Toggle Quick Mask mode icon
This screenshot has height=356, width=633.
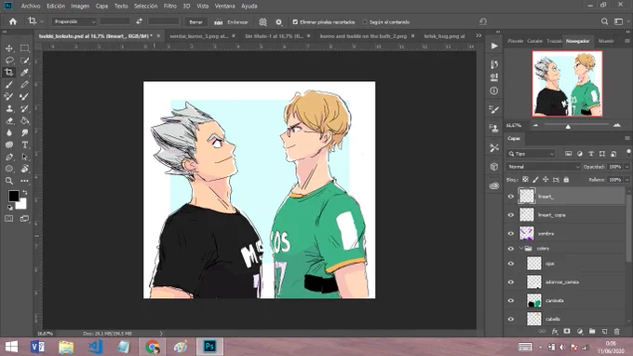[9, 219]
